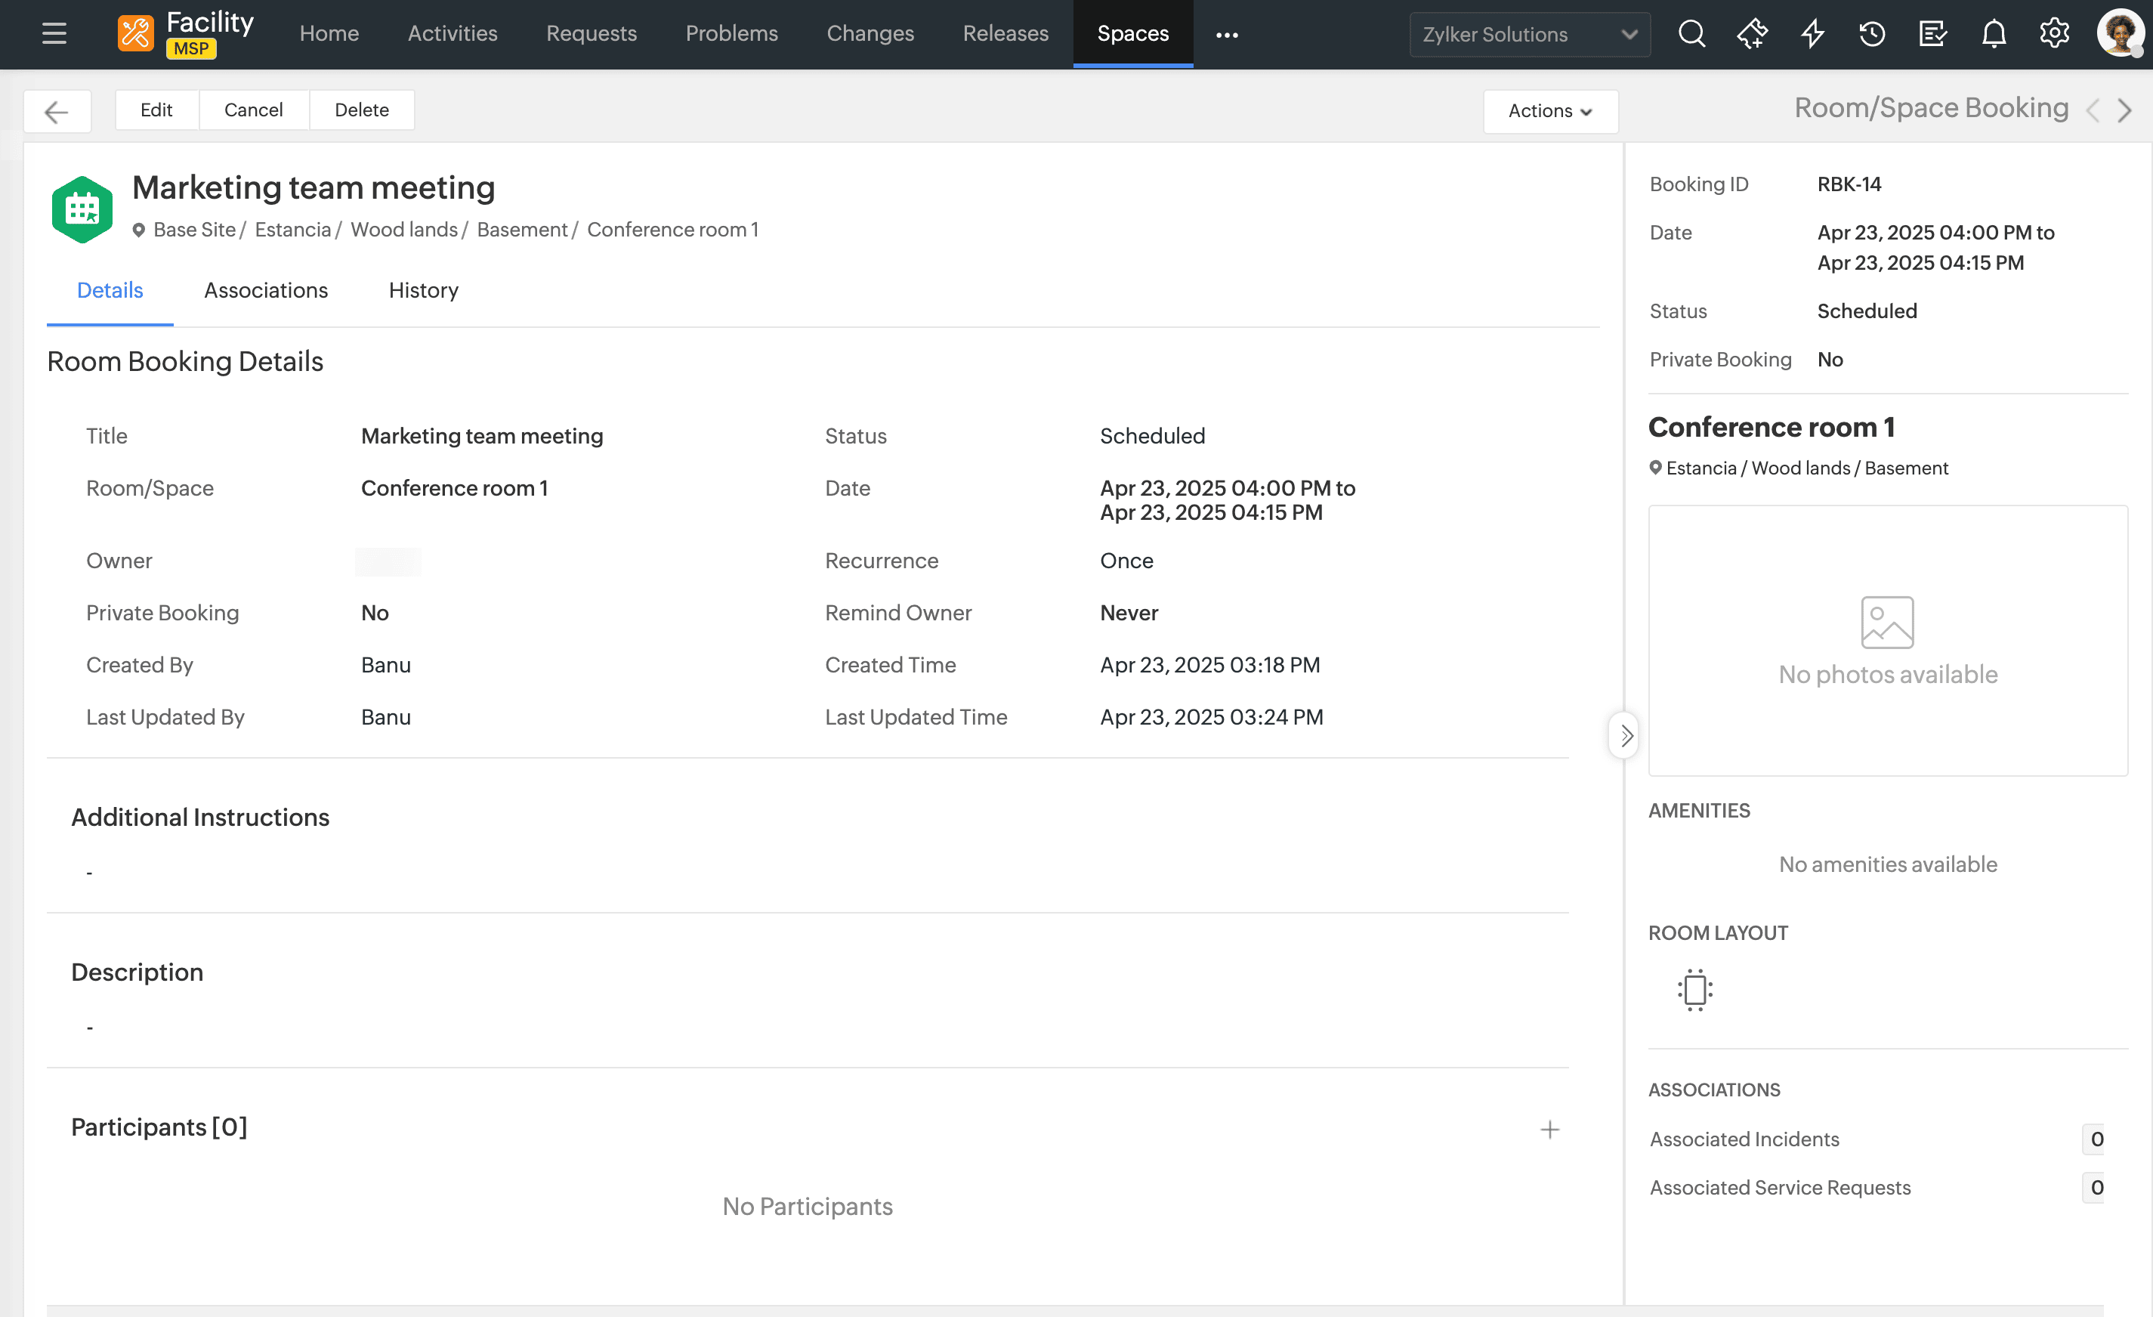Viewport: 2153px width, 1317px height.
Task: Open the recent history clock icon
Action: click(x=1873, y=34)
